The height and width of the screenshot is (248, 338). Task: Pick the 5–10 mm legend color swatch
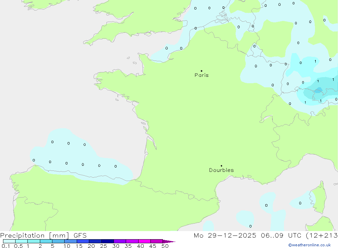58,241
